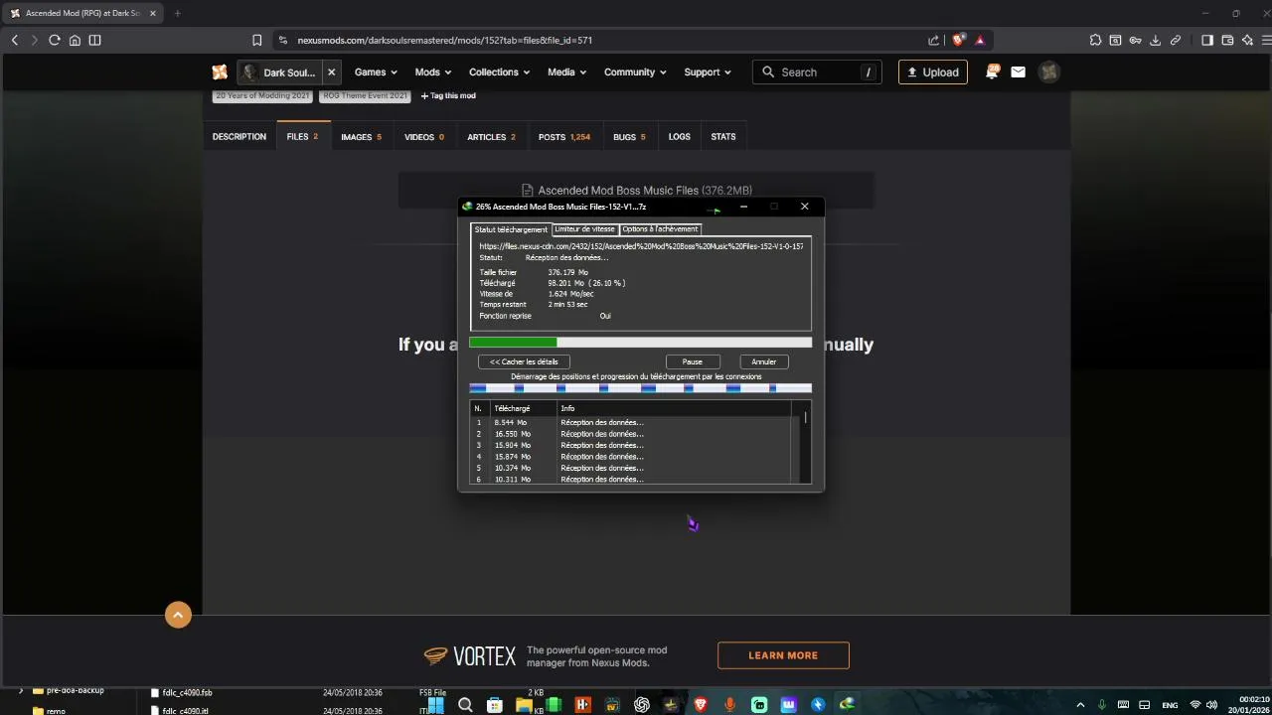Select Options à l'achèvement tab

tap(660, 229)
